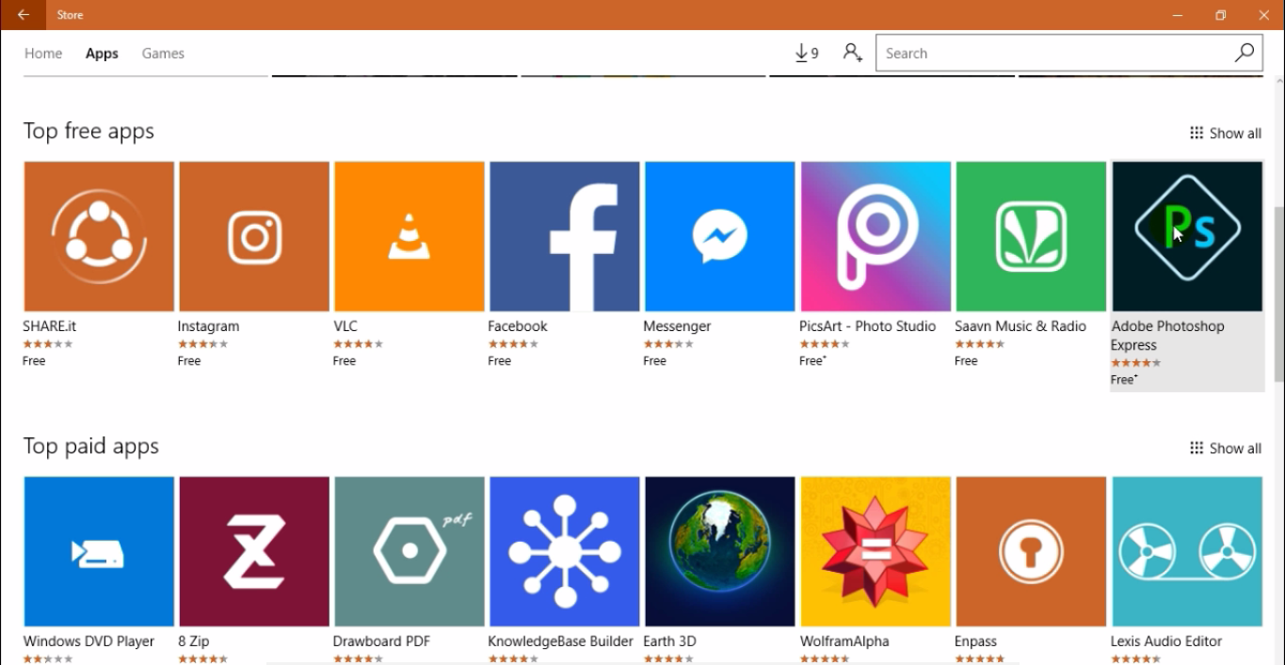
Task: Open the SHARE.it app tile
Action: pos(98,236)
